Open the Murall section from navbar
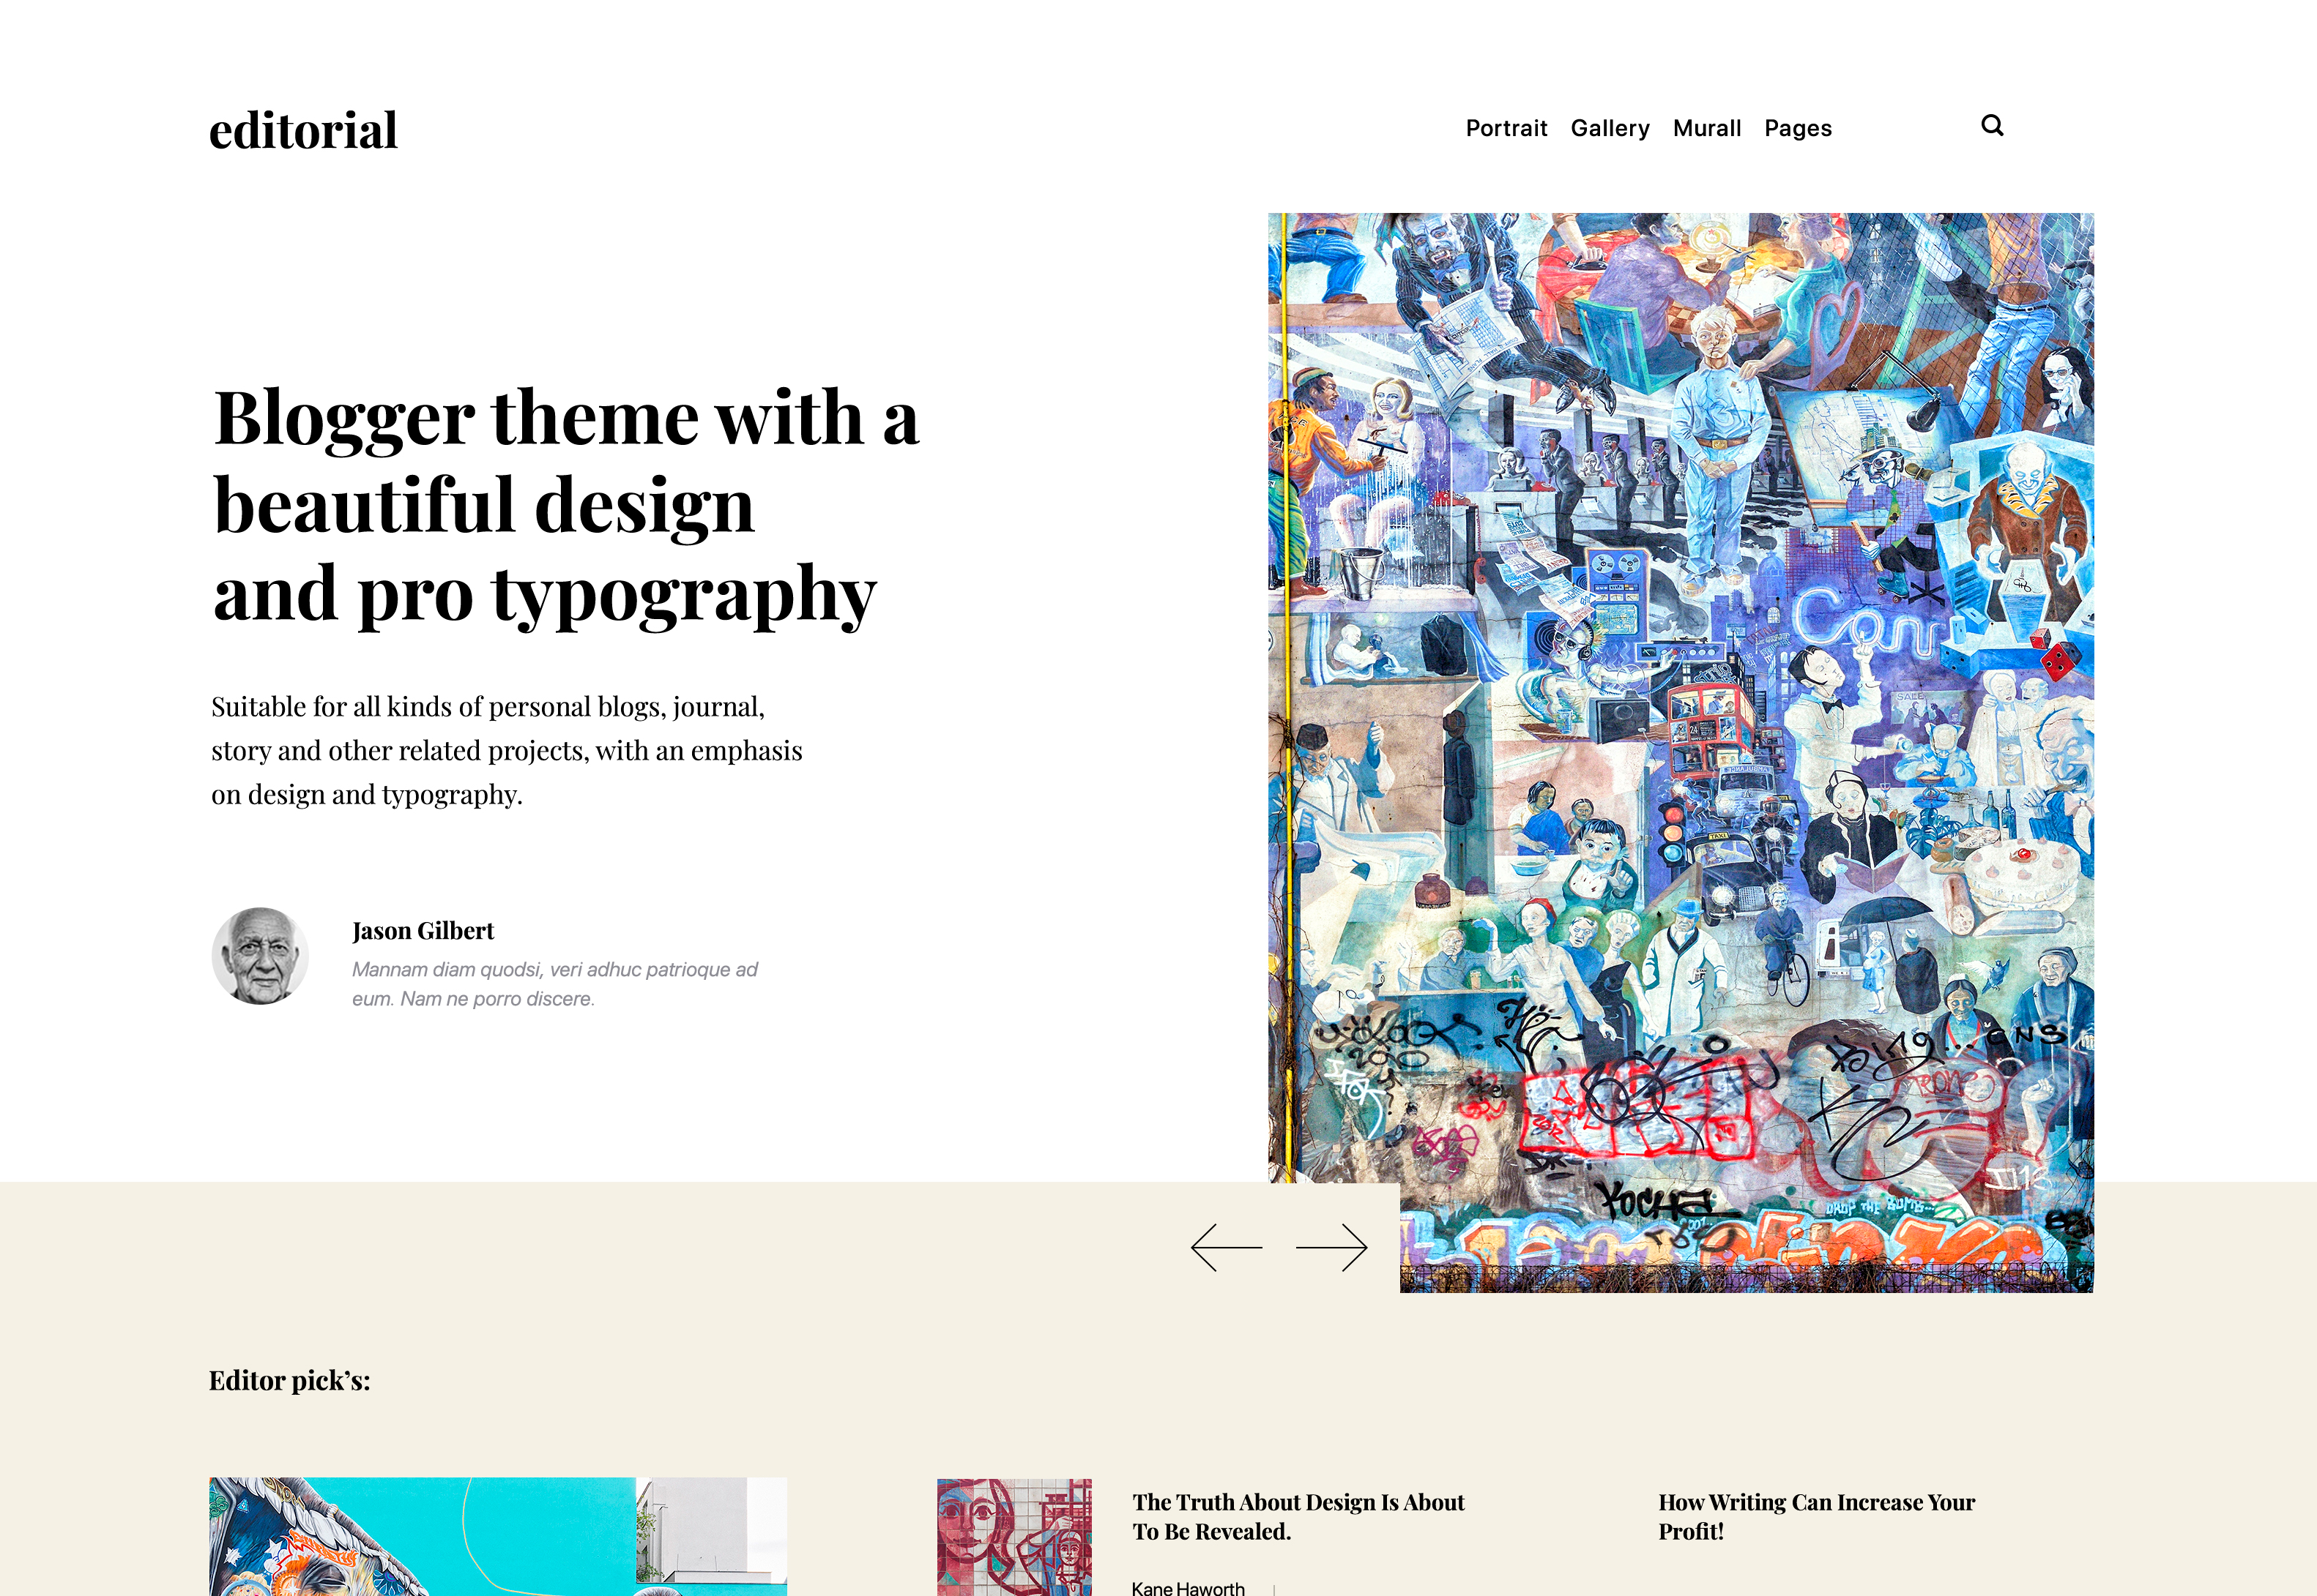Image resolution: width=2317 pixels, height=1596 pixels. click(1704, 127)
